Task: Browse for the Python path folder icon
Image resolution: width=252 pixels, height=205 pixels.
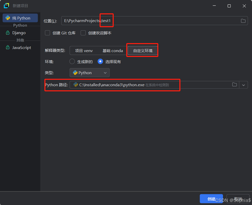Action: [x=235, y=84]
